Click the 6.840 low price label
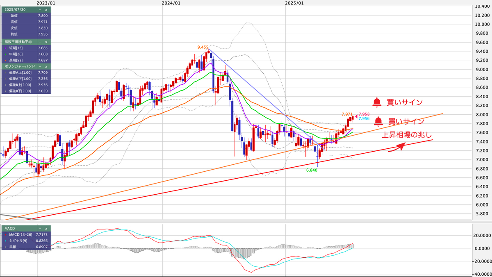 (312, 169)
